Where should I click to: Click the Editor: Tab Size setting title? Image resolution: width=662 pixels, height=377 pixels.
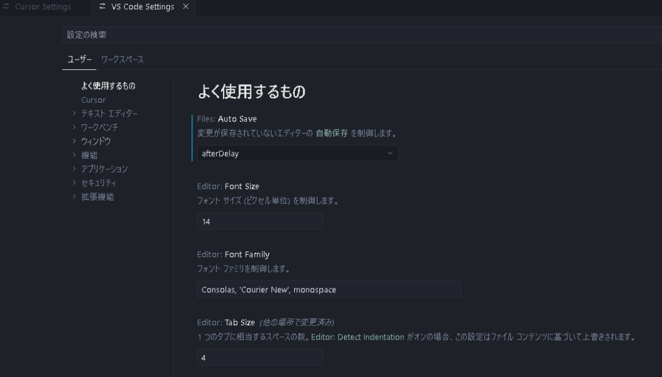click(226, 323)
